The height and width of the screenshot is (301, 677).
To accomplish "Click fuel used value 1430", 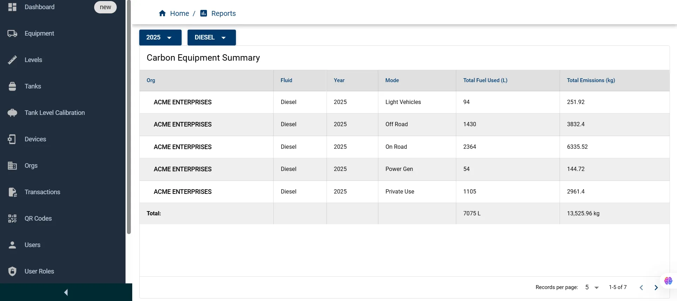I will click(x=469, y=124).
